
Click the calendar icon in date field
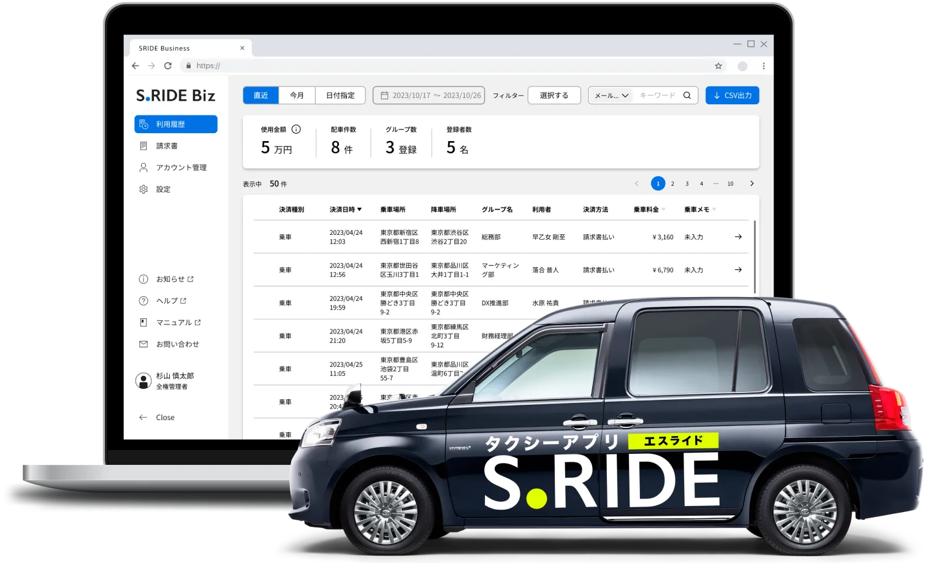coord(384,95)
